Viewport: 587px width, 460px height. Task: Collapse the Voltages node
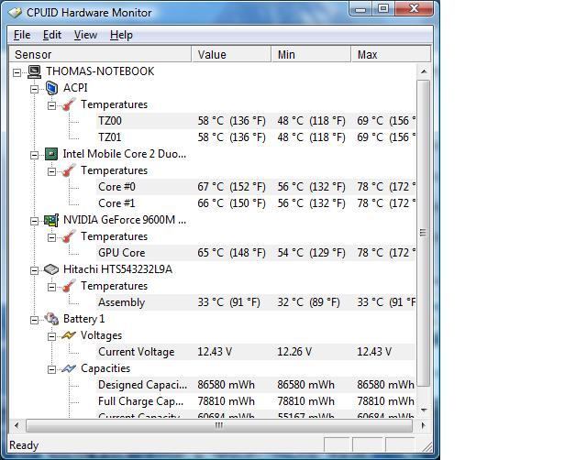[x=51, y=336]
